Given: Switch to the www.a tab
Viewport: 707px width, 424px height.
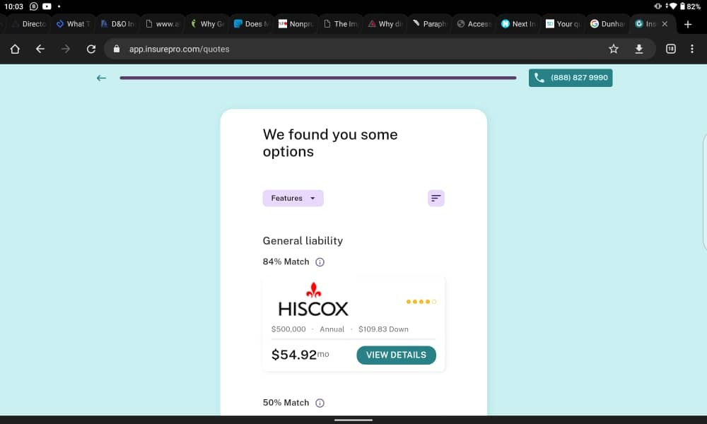Looking at the screenshot, I should pyautogui.click(x=163, y=24).
